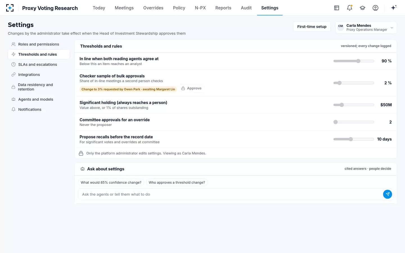The height and width of the screenshot is (253, 405).
Task: Click the robot icon beside Ask about settings
Action: [83, 169]
